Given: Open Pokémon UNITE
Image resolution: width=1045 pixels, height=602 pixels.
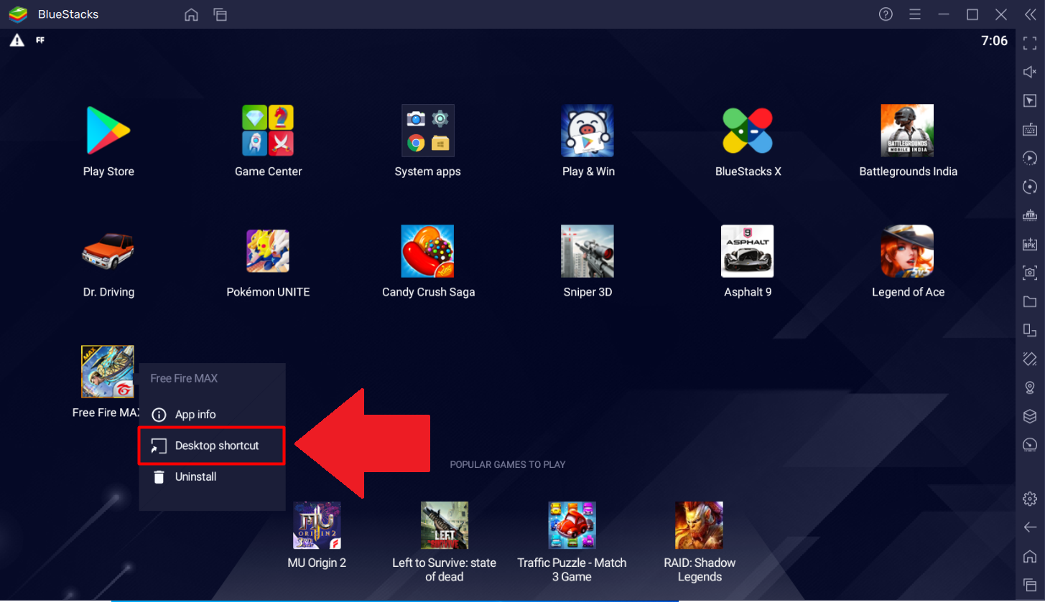Looking at the screenshot, I should pos(268,251).
